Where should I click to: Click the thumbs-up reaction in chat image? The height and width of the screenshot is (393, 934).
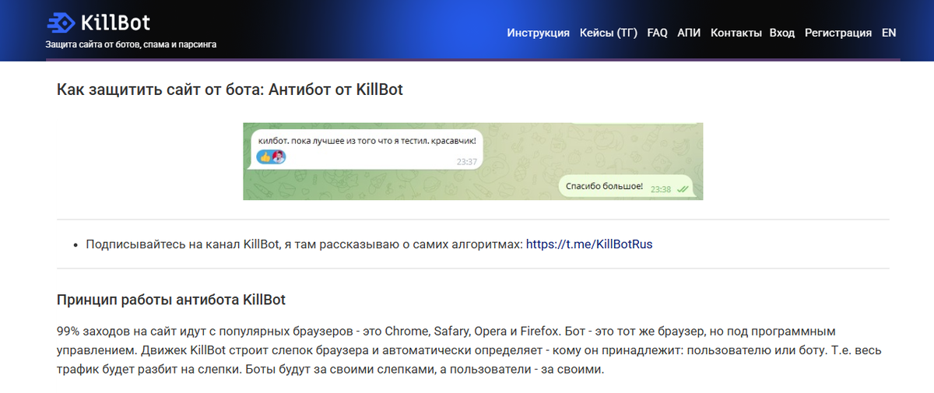click(x=265, y=157)
